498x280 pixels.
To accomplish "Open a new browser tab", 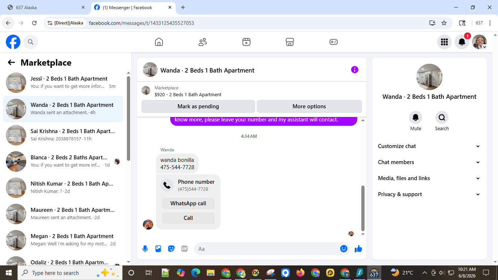I will (x=183, y=8).
